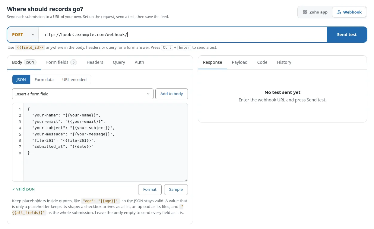Open the Body tab

[24, 62]
